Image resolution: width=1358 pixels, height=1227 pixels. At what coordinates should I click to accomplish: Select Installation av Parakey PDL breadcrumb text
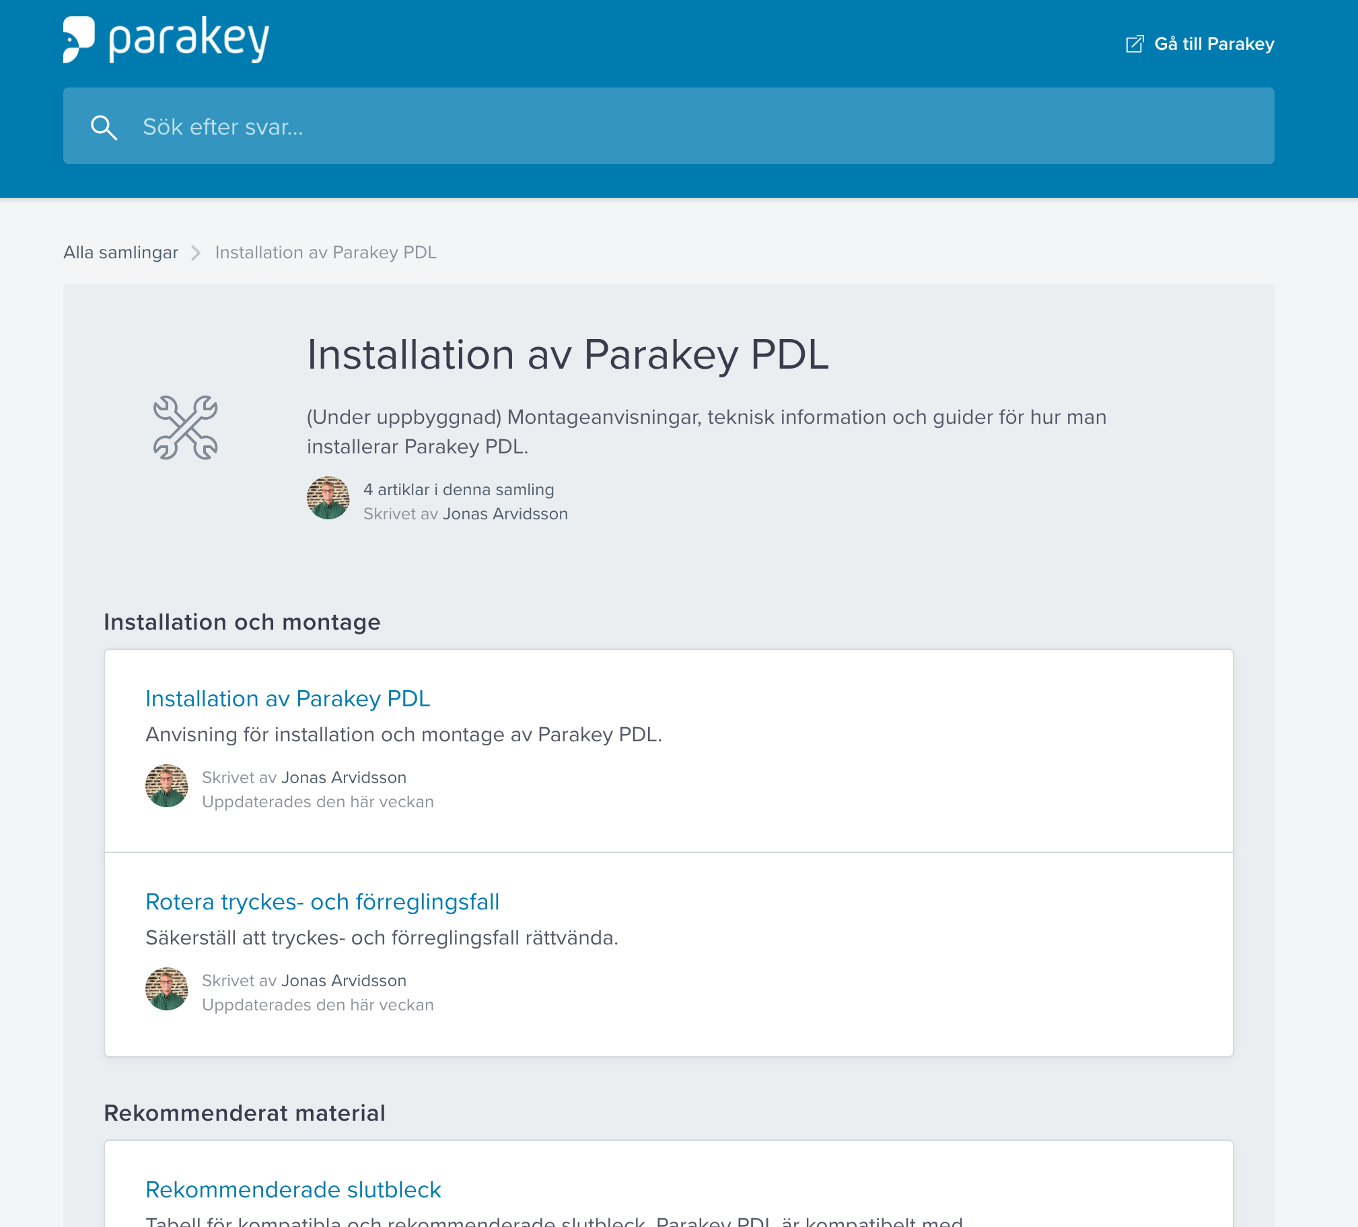(x=325, y=252)
